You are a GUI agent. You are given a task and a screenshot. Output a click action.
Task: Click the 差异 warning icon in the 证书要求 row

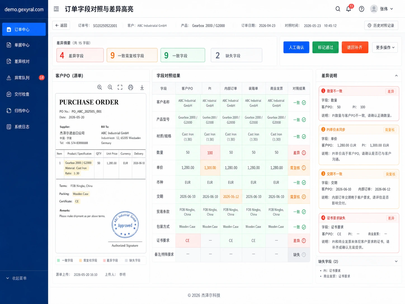pos(304,241)
